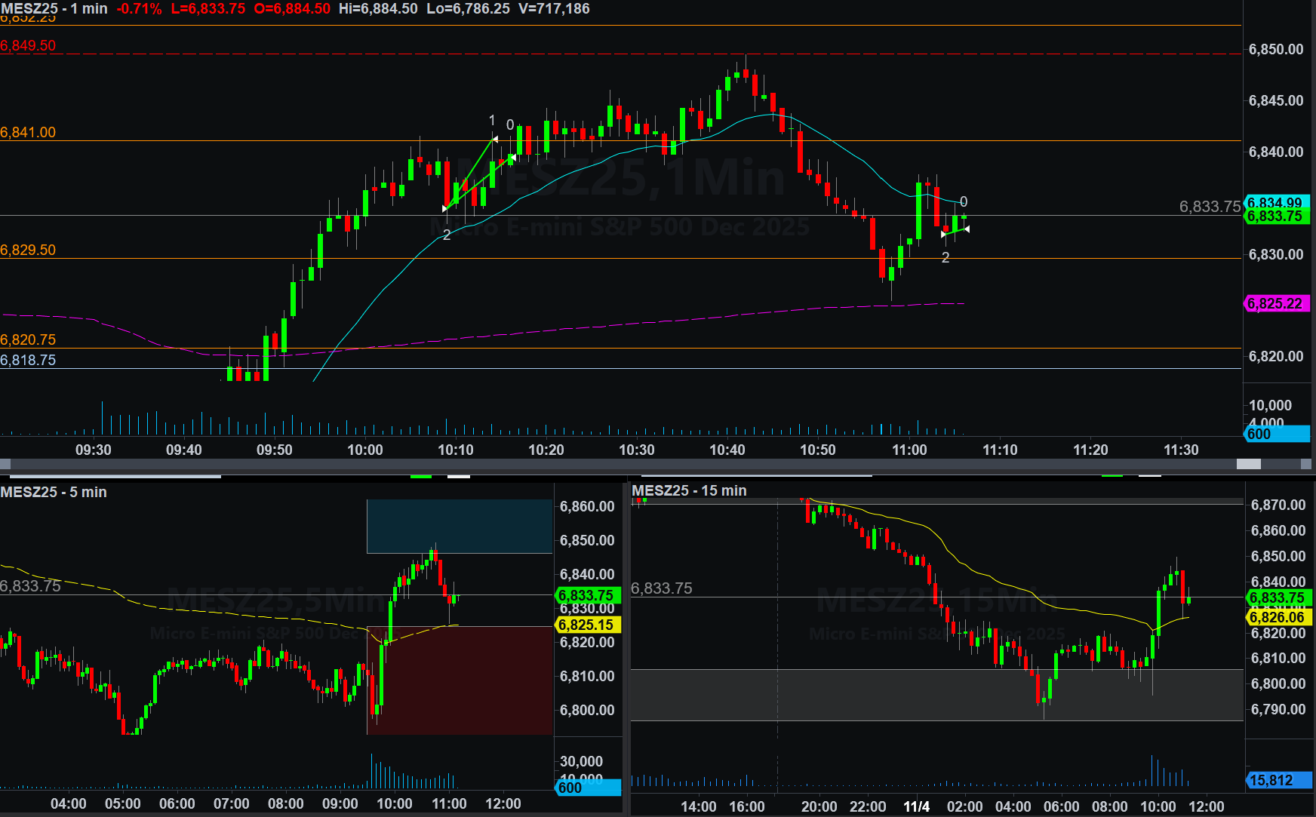Grab the horizontal scrollbar thumb of the 1 min chart
This screenshot has height=817, width=1316.
[x=1248, y=464]
